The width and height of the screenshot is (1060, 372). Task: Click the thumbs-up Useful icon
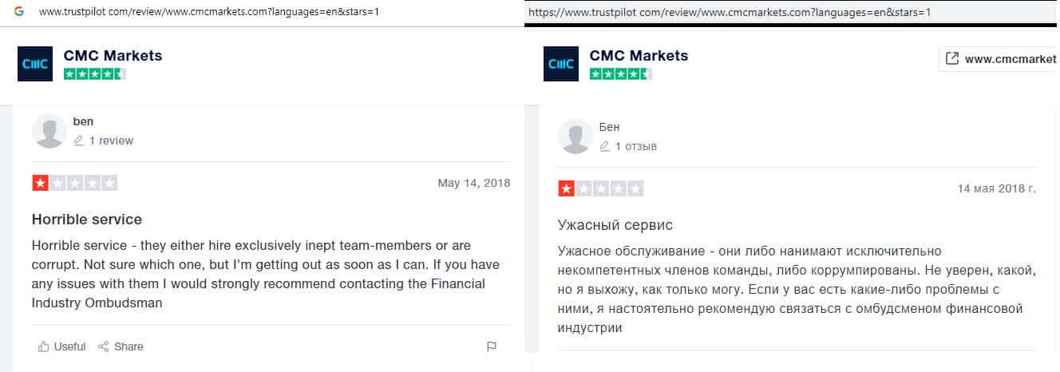(x=43, y=346)
